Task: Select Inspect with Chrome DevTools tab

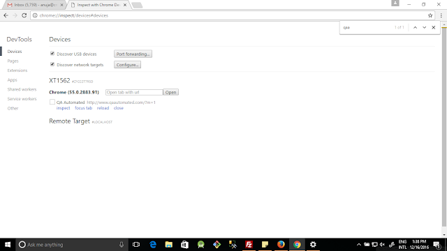Action: [x=98, y=5]
